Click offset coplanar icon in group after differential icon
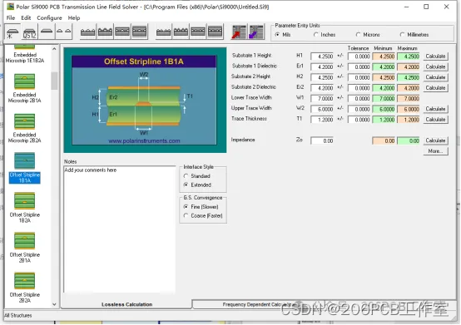The height and width of the screenshot is (325, 461). pos(139,32)
